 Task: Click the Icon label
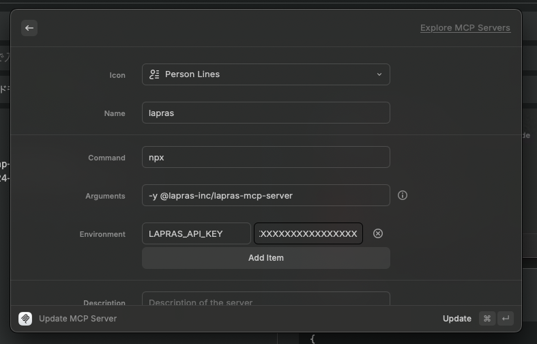click(117, 75)
